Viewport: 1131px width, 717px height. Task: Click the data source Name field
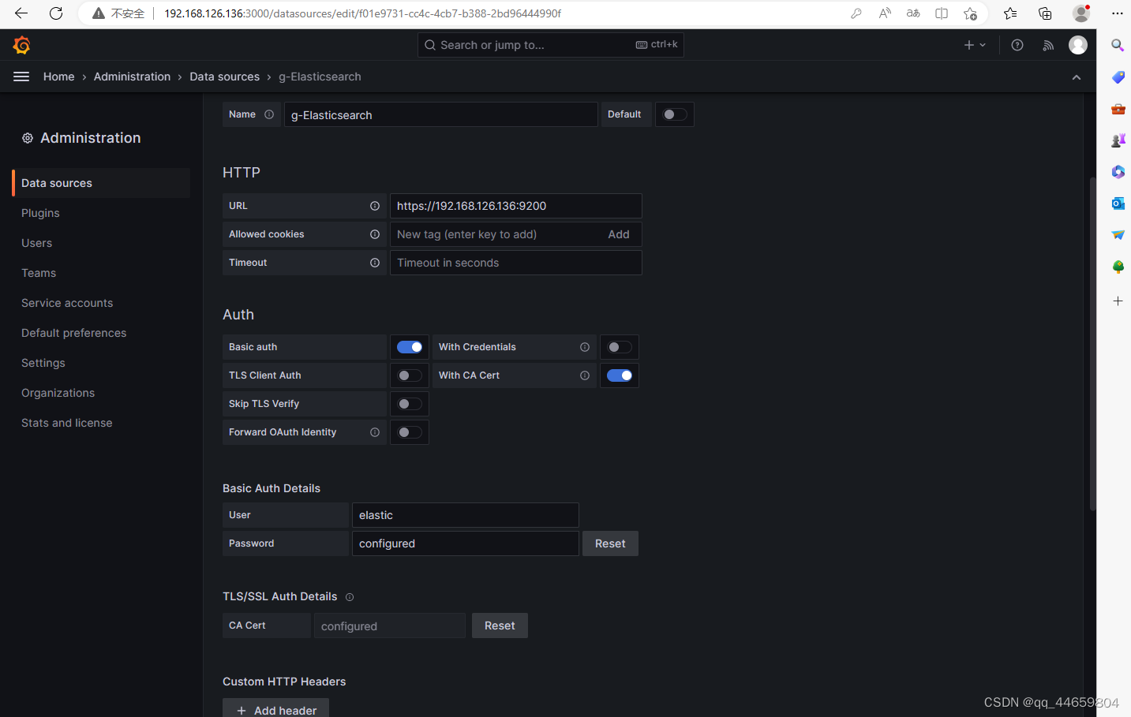pos(440,114)
